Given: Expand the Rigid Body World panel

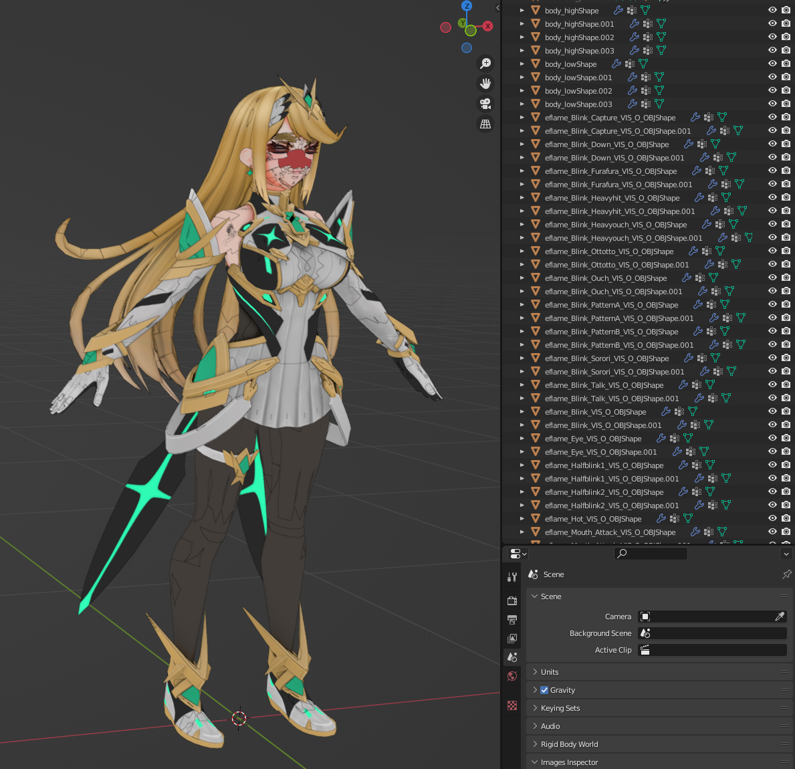Looking at the screenshot, I should pyautogui.click(x=569, y=744).
